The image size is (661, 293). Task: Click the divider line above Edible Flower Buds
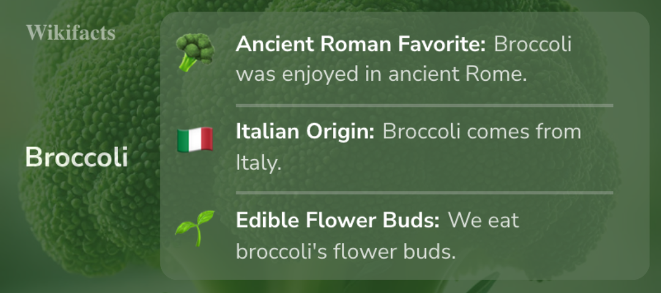coord(424,193)
